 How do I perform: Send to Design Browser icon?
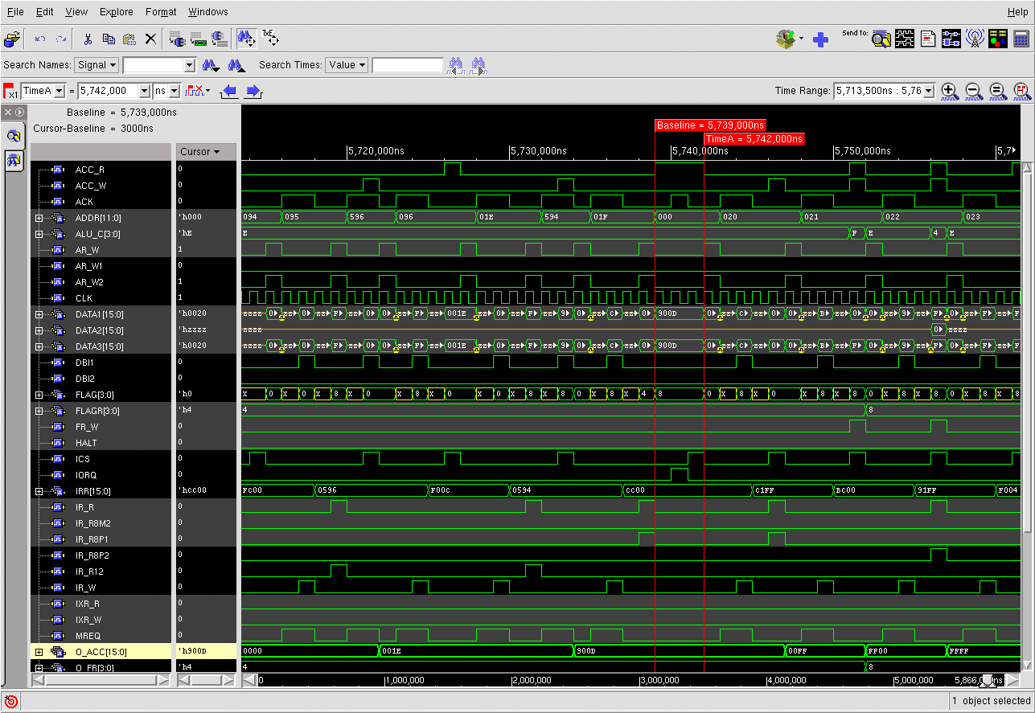pyautogui.click(x=881, y=39)
